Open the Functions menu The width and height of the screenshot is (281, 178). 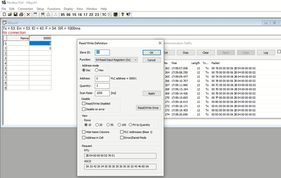click(x=54, y=9)
